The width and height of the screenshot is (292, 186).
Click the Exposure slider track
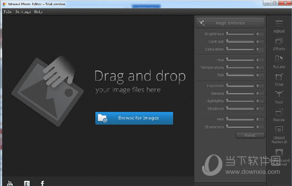(240, 86)
